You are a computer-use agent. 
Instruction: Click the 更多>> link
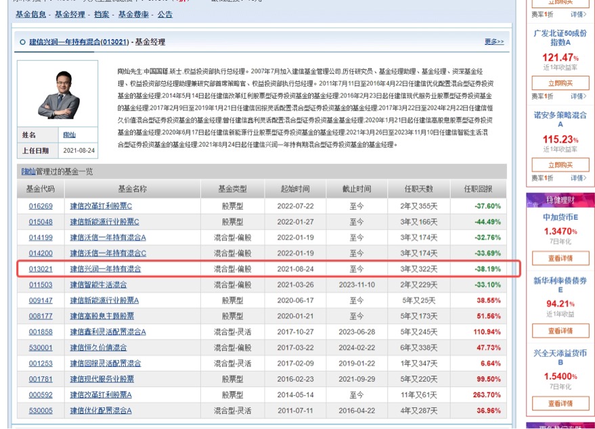494,41
